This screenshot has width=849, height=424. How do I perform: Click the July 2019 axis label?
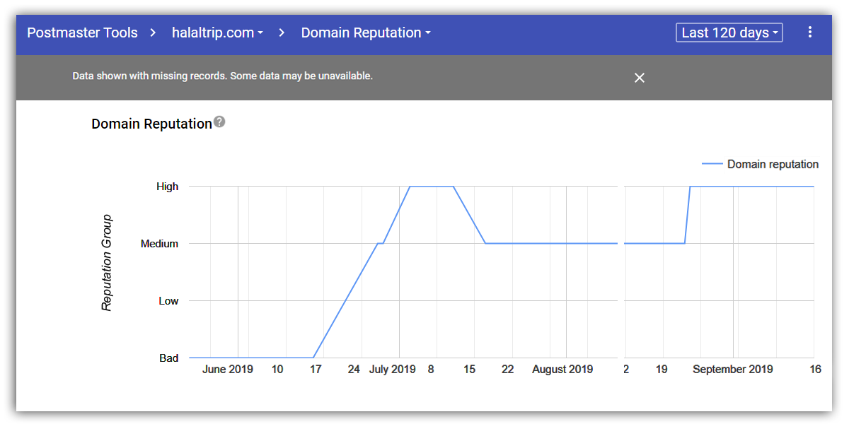coord(393,369)
